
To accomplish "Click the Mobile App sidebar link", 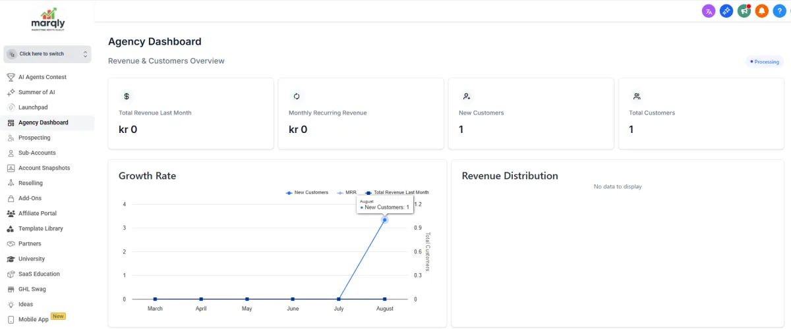I will point(33,319).
